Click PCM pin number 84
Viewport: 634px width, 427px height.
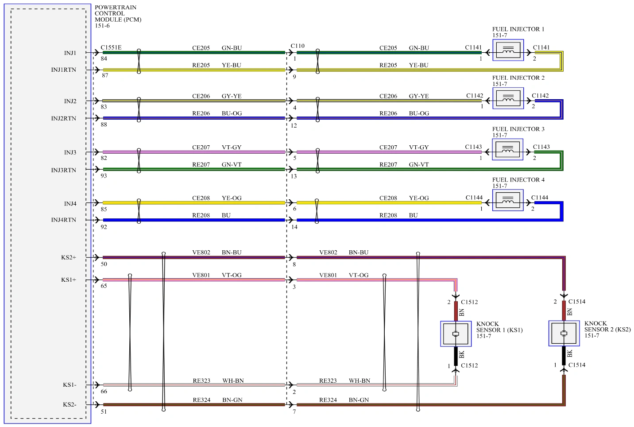[x=104, y=58]
